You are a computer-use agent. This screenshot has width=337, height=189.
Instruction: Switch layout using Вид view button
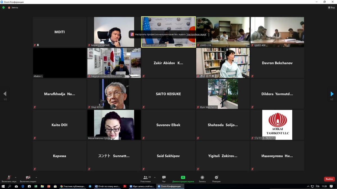pyautogui.click(x=331, y=8)
